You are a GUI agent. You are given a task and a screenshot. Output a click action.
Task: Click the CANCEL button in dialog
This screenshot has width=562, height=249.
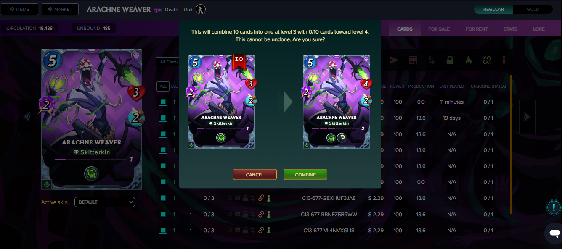click(x=255, y=175)
